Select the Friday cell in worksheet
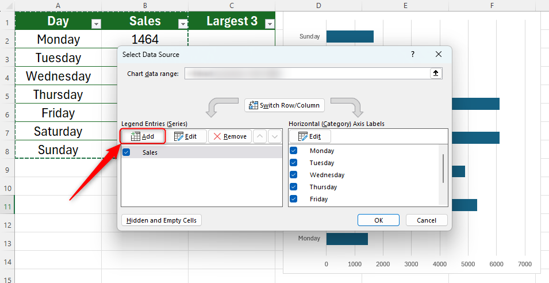 click(58, 113)
